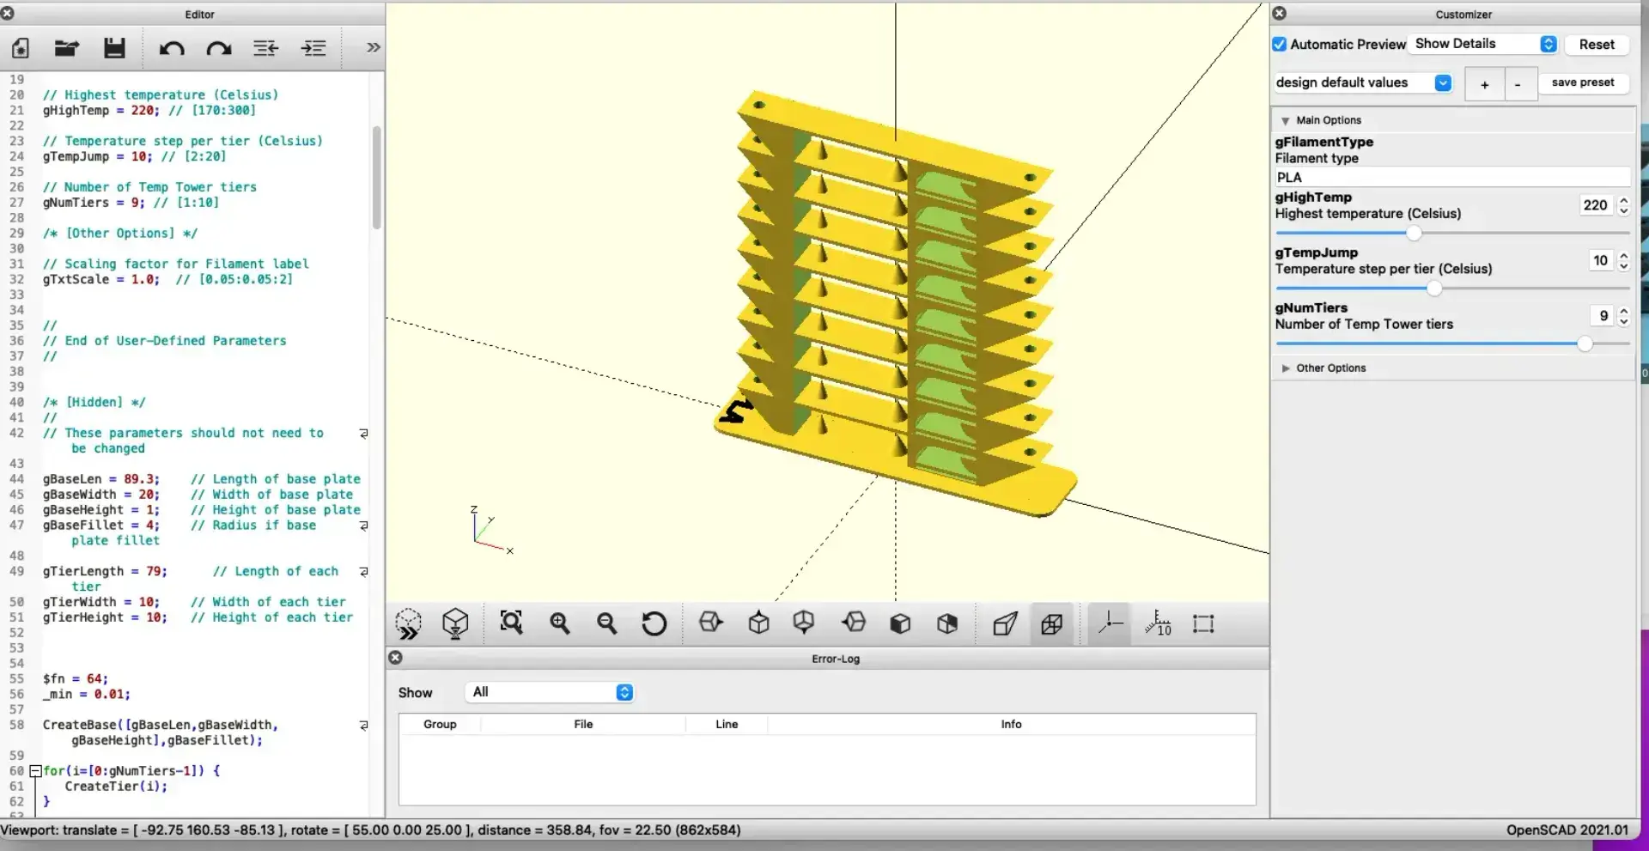Switch to the Bottom view

point(805,623)
